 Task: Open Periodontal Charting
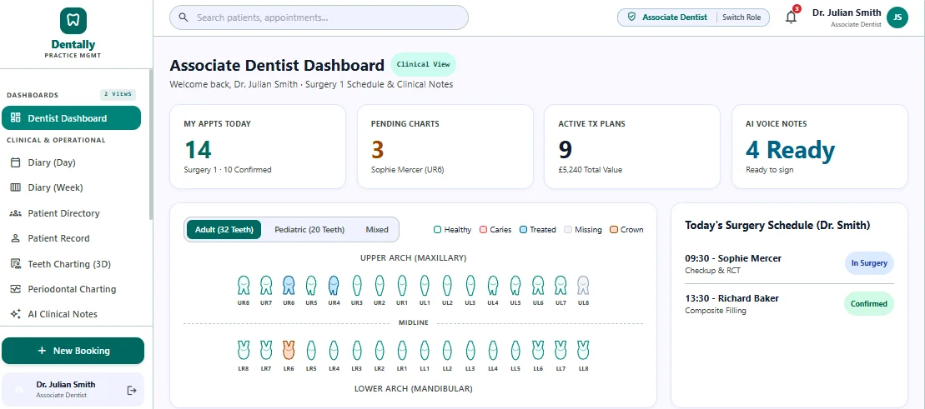pyautogui.click(x=72, y=289)
